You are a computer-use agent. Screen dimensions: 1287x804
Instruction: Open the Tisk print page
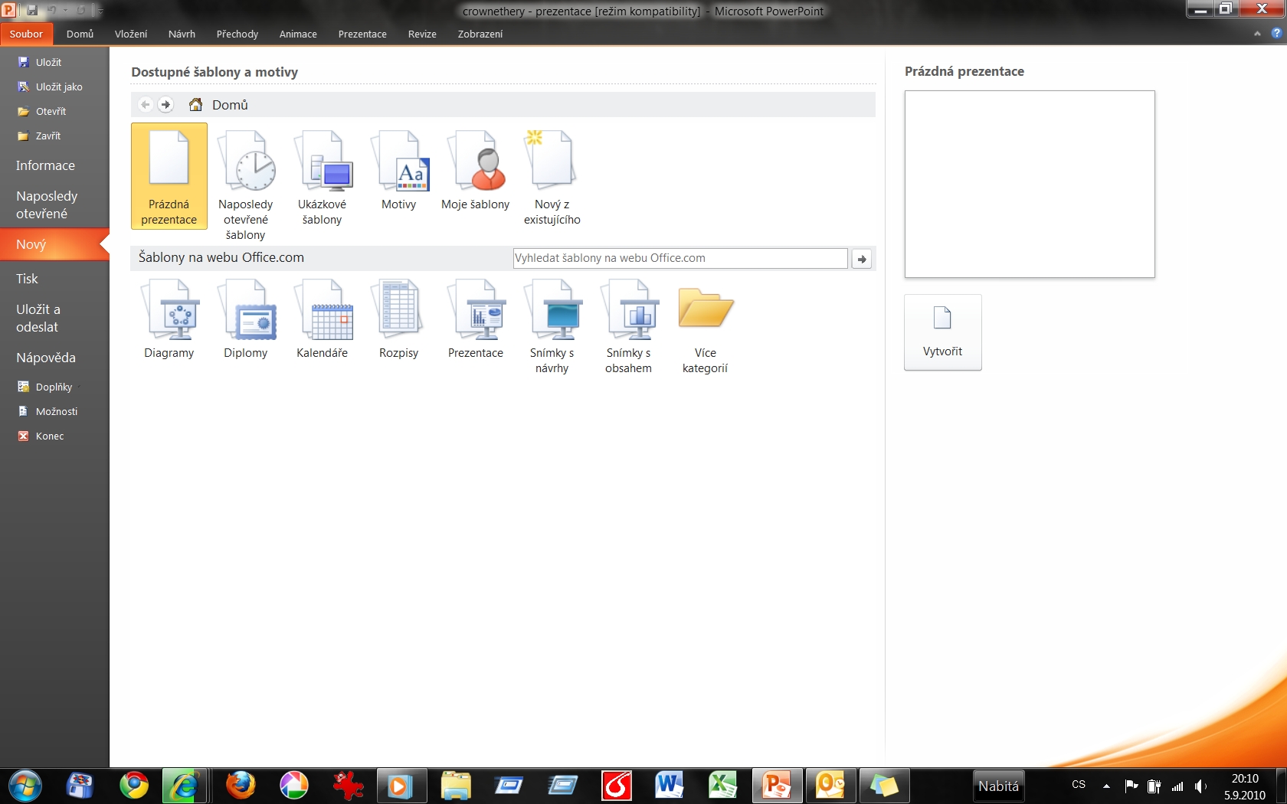click(x=54, y=279)
